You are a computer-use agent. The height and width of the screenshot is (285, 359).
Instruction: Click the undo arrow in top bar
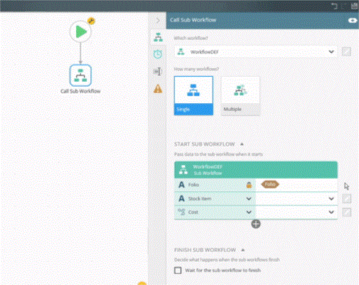(334, 6)
